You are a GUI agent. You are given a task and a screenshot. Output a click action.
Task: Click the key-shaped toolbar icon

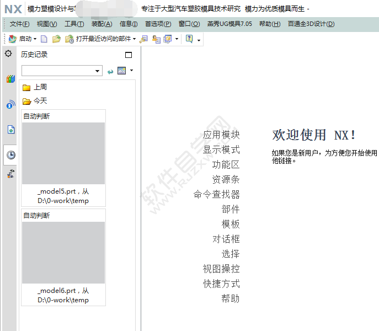143,39
